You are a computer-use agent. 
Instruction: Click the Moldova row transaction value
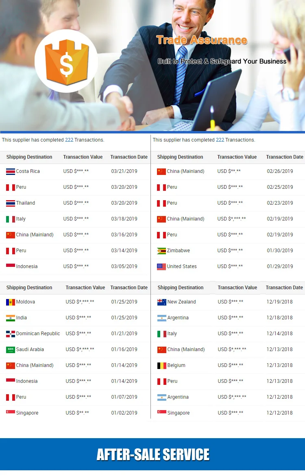pyautogui.click(x=80, y=302)
